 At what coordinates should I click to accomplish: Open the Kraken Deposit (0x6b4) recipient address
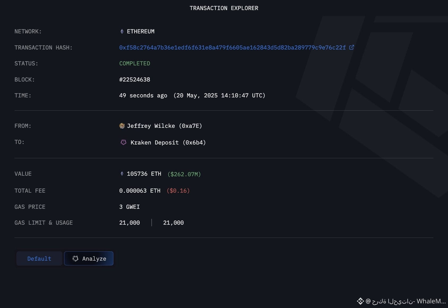point(168,143)
